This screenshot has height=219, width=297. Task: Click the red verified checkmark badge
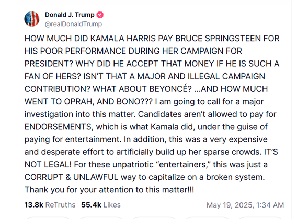pos(100,15)
